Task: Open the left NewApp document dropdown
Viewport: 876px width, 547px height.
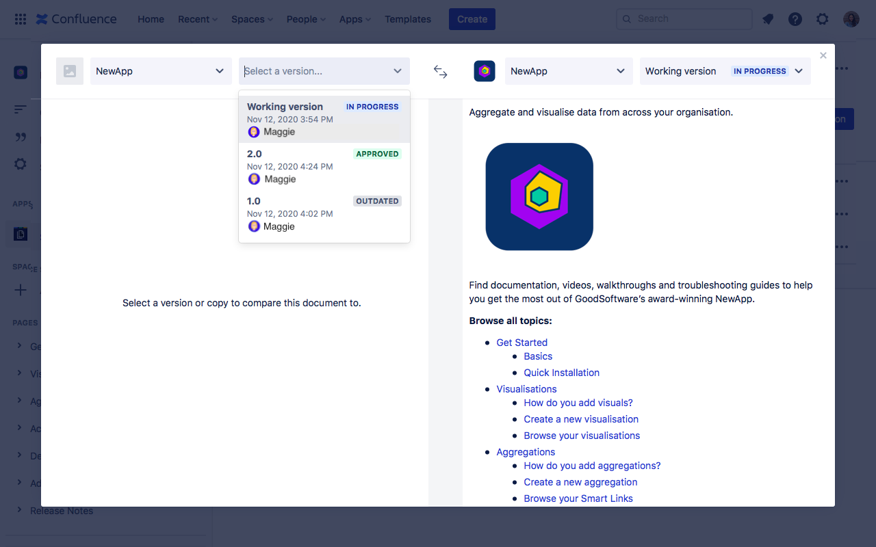Action: (160, 71)
